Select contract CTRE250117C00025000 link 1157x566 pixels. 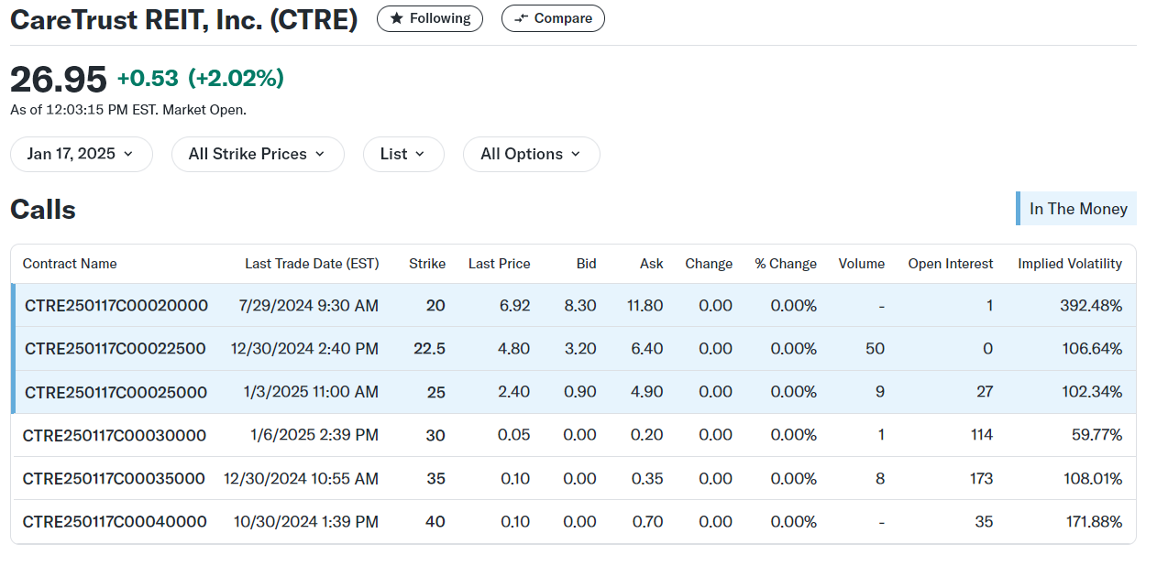[116, 392]
